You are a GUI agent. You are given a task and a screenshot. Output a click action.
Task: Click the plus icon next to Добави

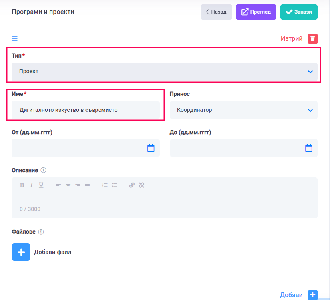tap(312, 295)
